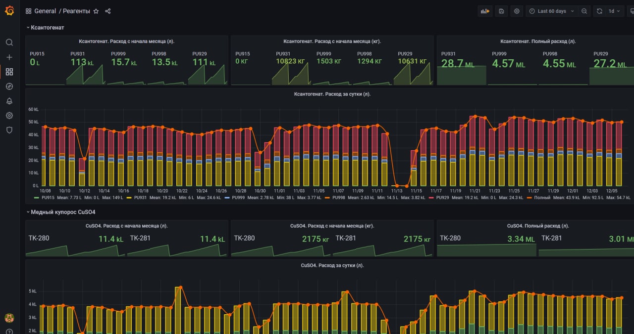This screenshot has height=334, width=634.
Task: Click the Create plus icon in sidebar
Action: [9, 57]
